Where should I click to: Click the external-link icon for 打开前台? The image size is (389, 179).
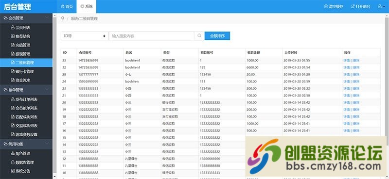point(353,6)
